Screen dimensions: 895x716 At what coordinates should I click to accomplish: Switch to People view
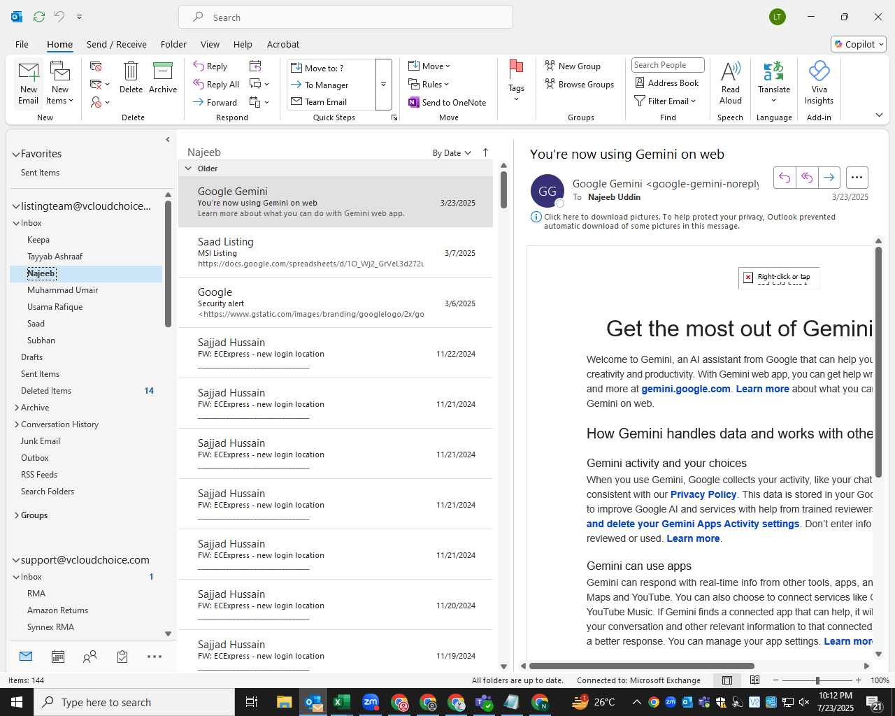click(90, 657)
